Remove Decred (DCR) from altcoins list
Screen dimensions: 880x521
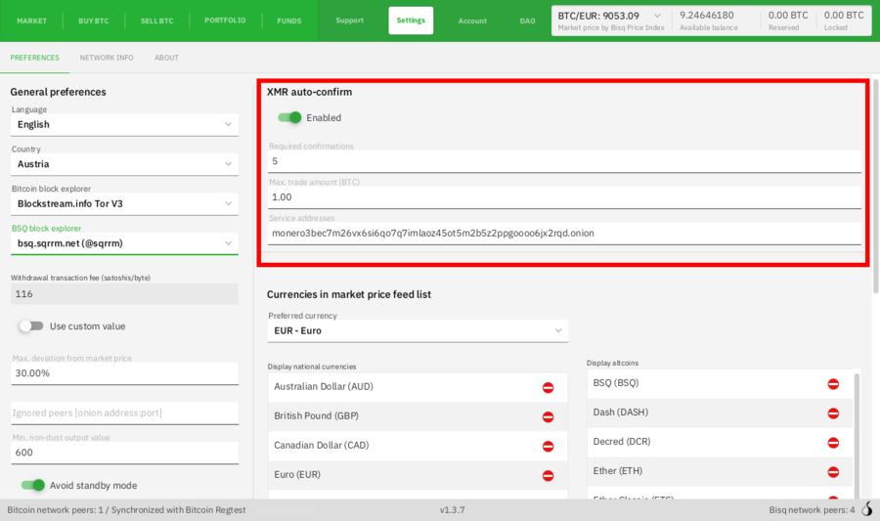pyautogui.click(x=833, y=443)
